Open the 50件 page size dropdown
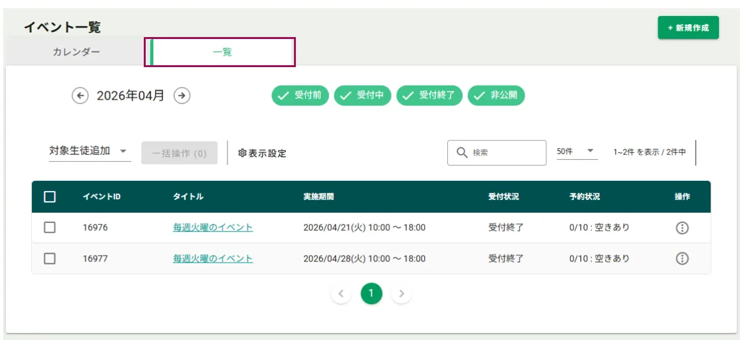 coord(577,151)
